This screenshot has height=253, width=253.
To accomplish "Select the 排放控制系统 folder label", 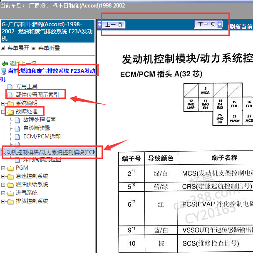I will tap(32, 201).
